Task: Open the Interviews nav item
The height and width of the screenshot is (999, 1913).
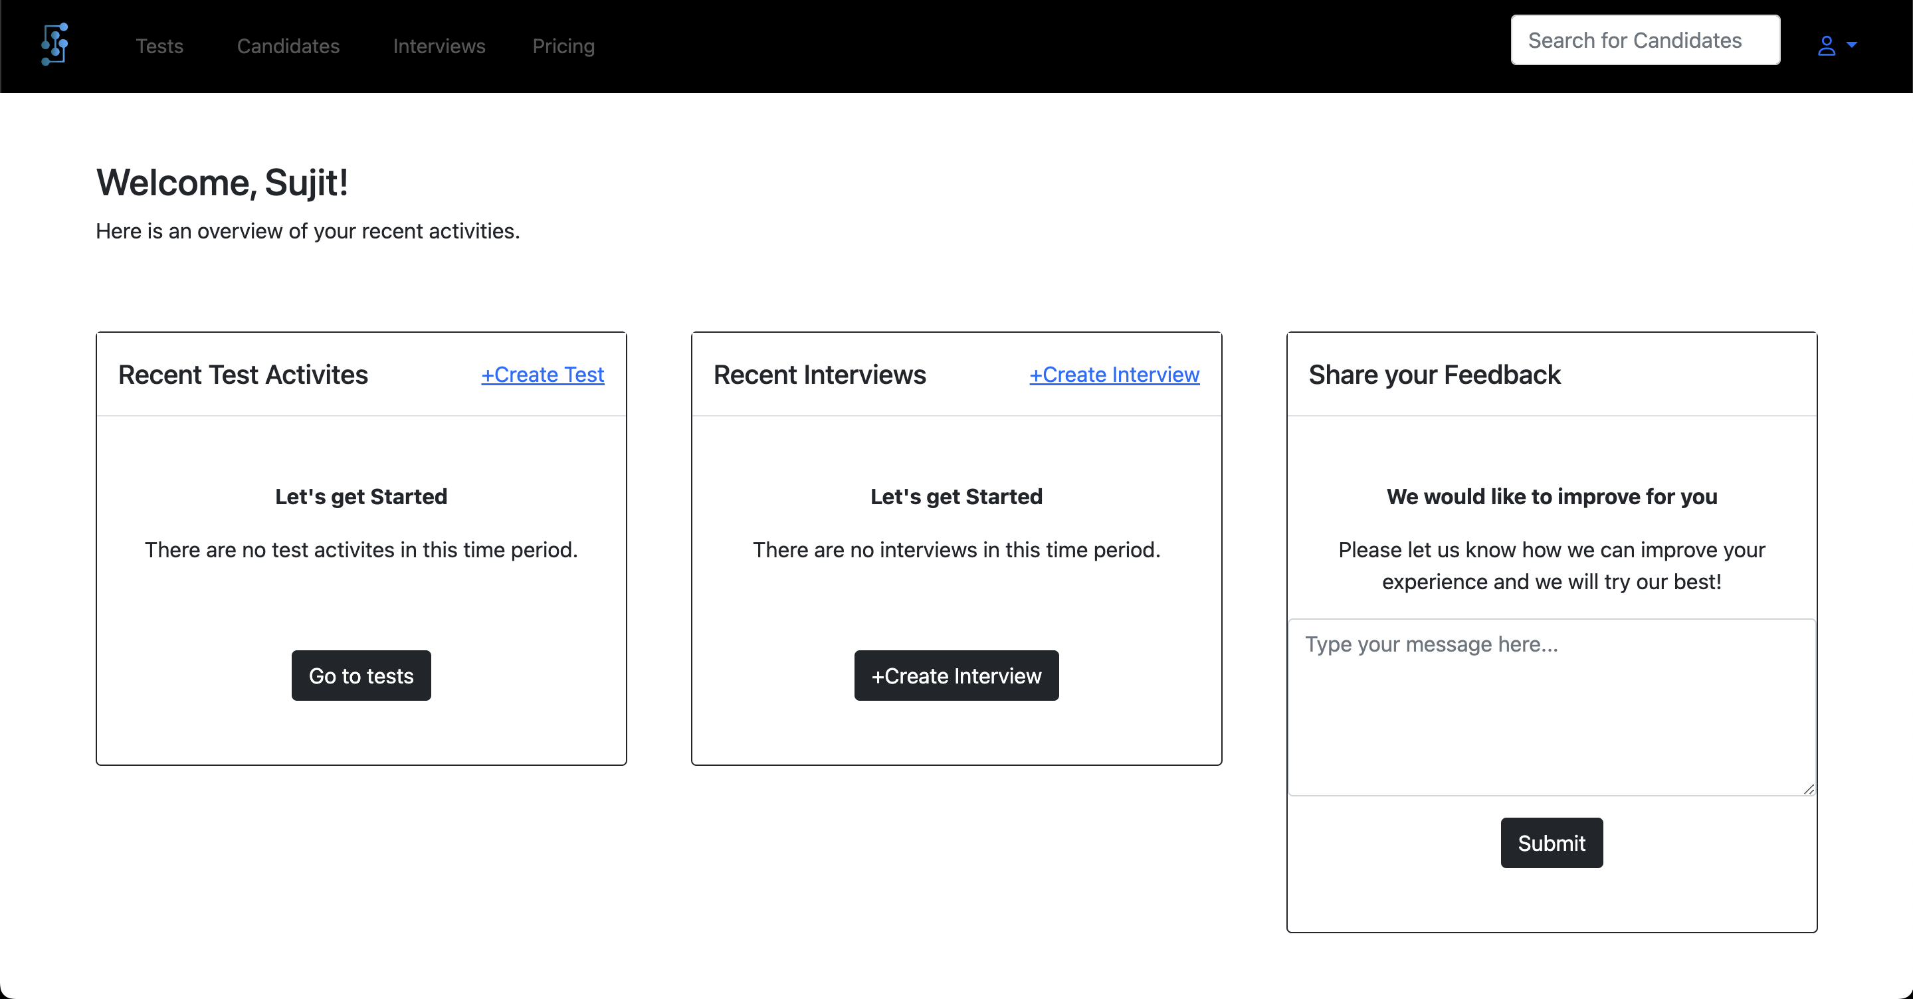Action: (439, 46)
